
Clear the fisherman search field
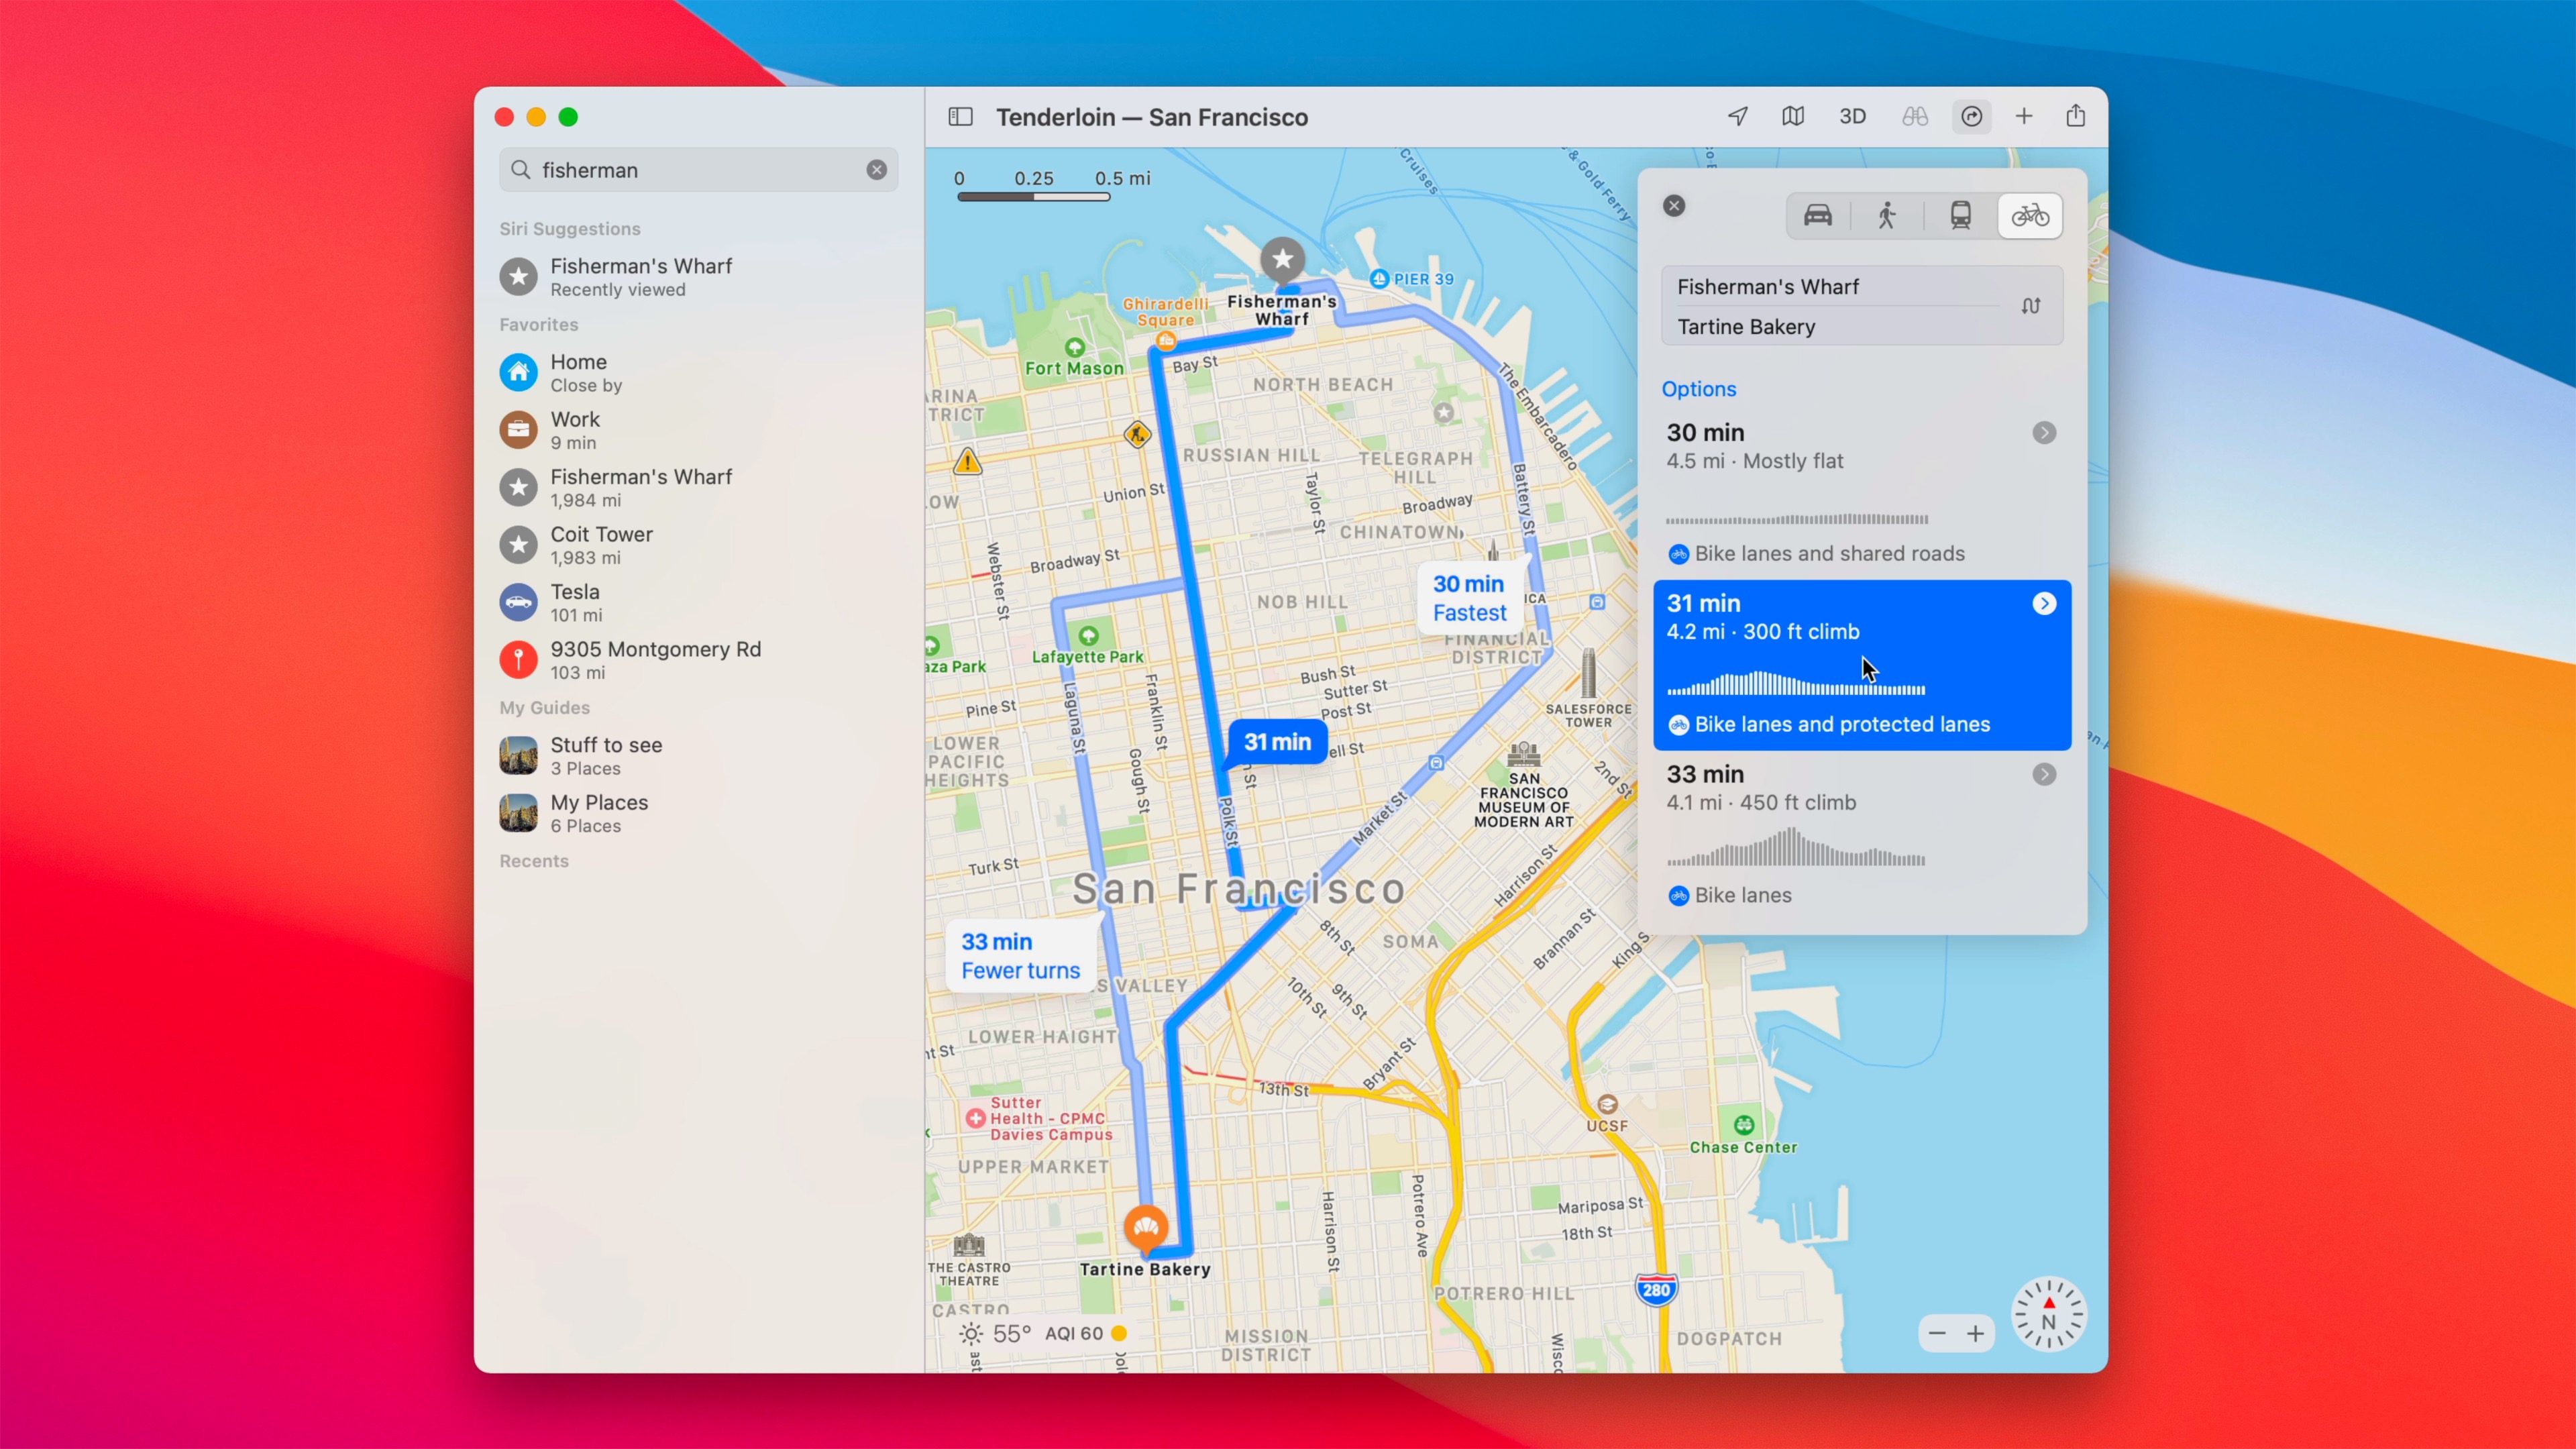(876, 170)
